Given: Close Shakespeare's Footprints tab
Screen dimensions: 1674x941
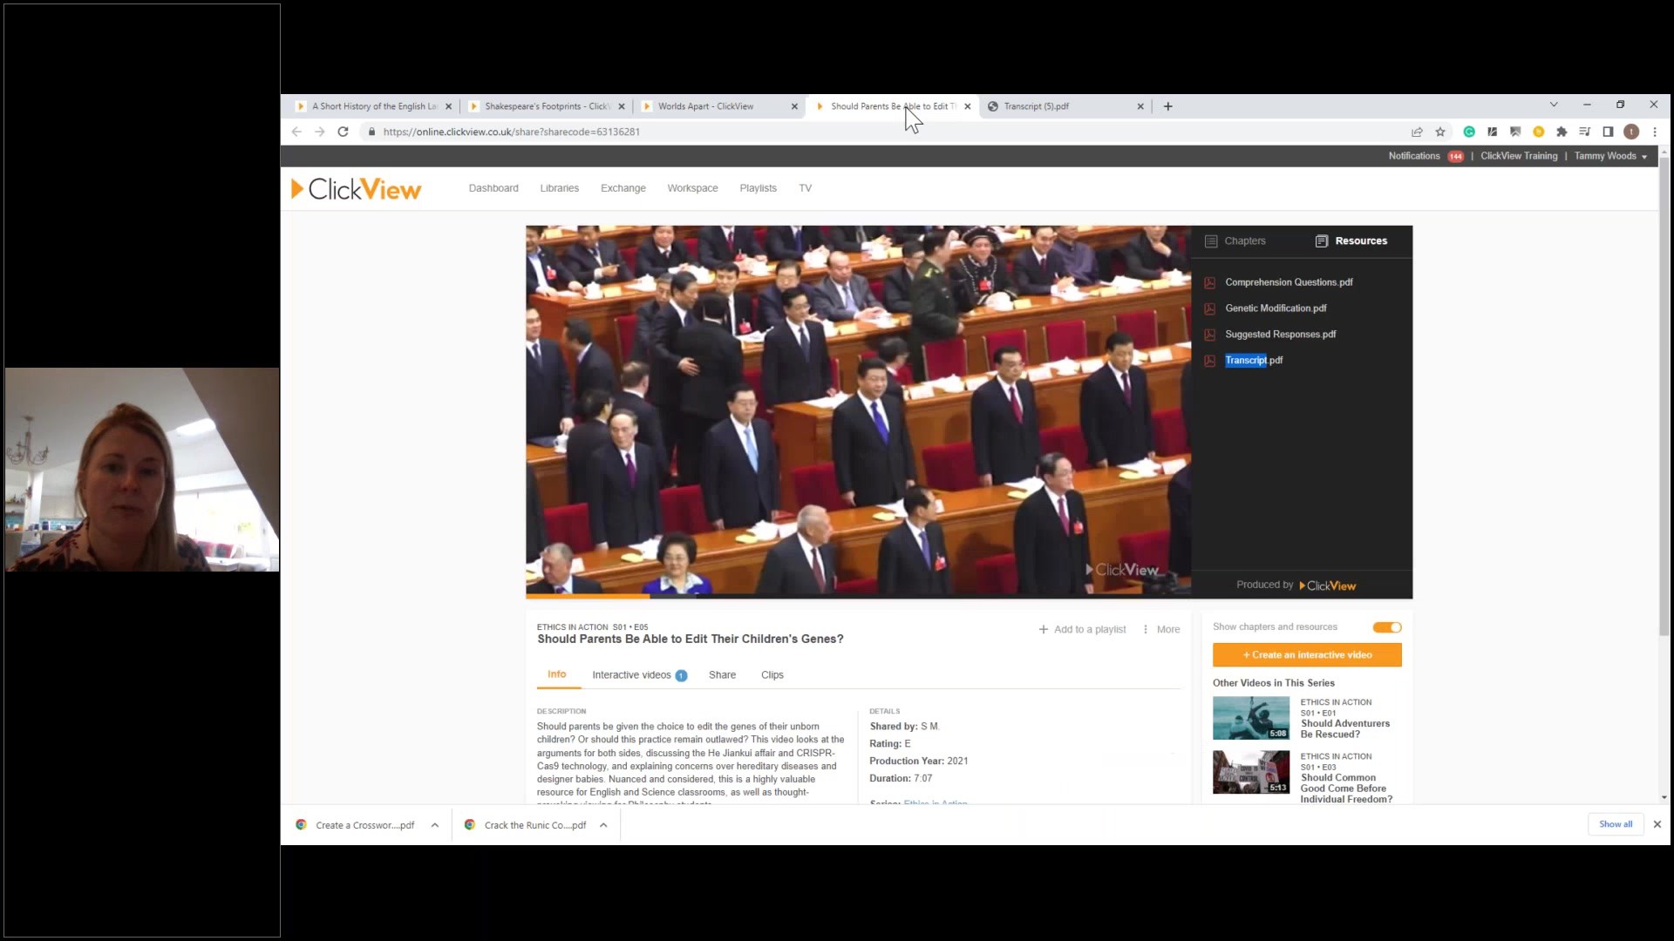Looking at the screenshot, I should pos(622,106).
